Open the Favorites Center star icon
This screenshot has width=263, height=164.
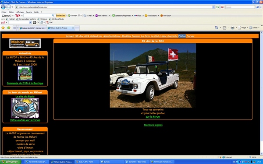coord(3,28)
